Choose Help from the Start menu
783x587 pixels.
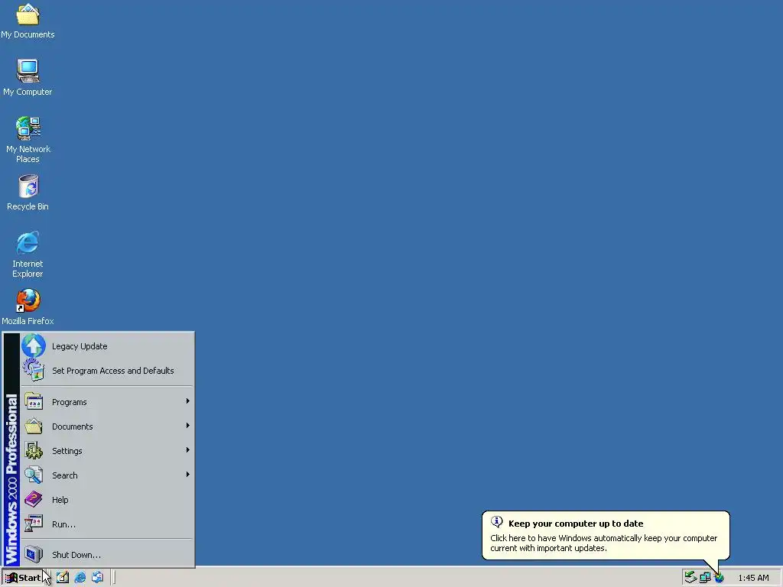point(107,500)
